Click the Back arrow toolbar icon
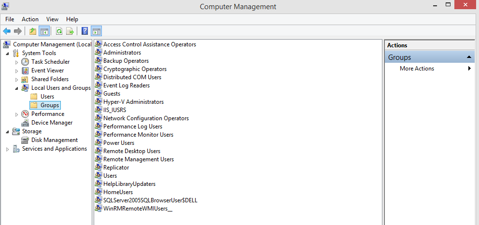 (x=7, y=31)
